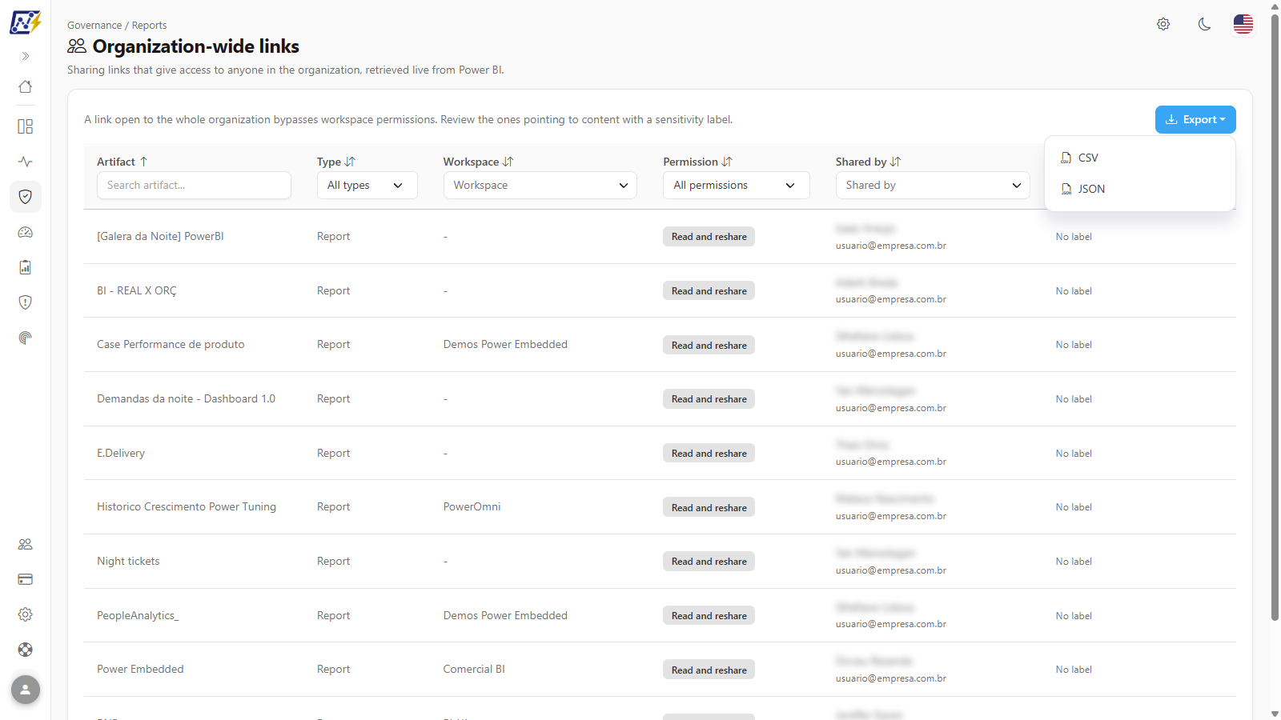Screen dimensions: 1281x720
Task: Open the settings gear in the lower sidebar
Action: [x=26, y=614]
